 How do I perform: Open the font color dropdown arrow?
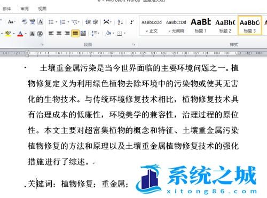click(26, 34)
